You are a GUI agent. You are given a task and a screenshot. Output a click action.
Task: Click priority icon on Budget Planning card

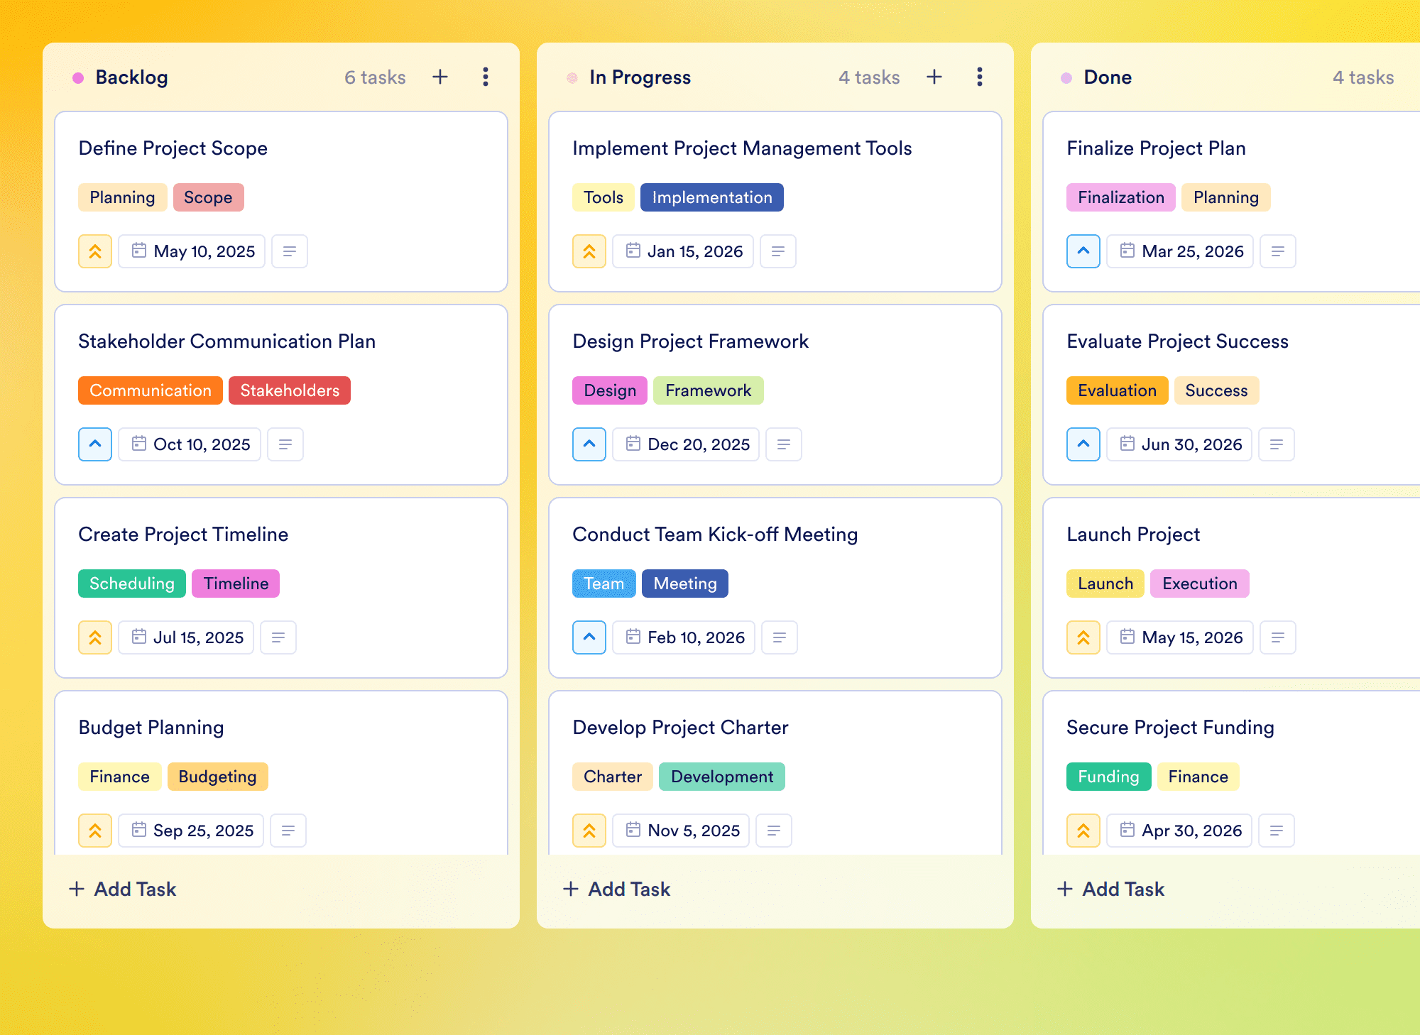tap(95, 831)
